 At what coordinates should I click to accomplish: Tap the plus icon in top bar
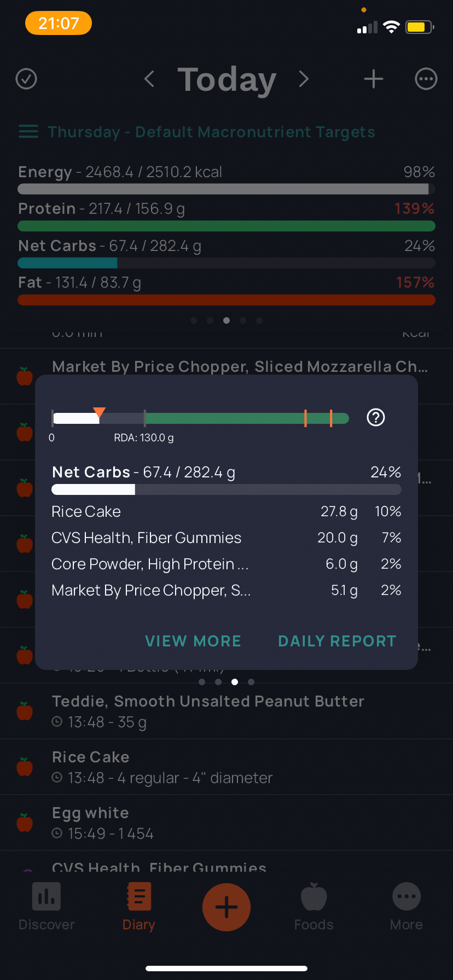(374, 79)
